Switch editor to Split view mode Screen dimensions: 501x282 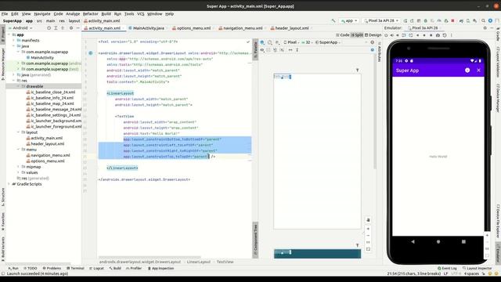tap(357, 34)
